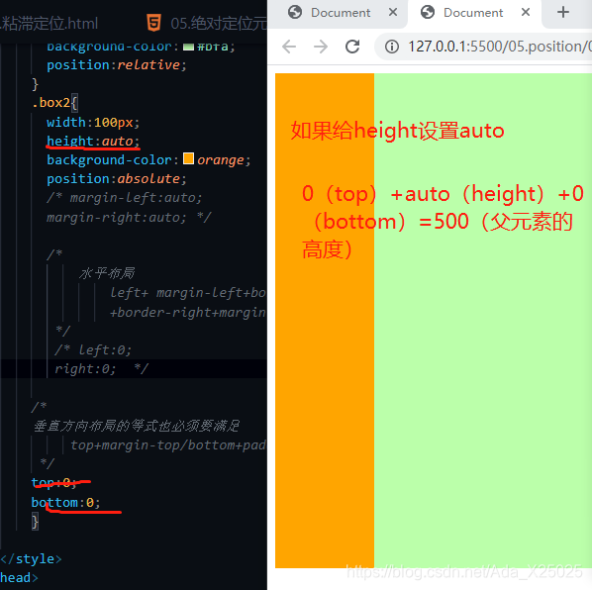The width and height of the screenshot is (592, 590).
Task: Click the '垂直方向布局的等式也必须要满足' comment
Action: click(137, 426)
